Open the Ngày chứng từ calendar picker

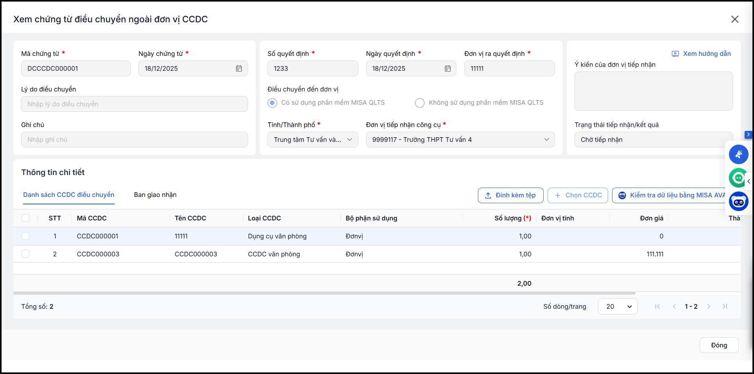[239, 68]
